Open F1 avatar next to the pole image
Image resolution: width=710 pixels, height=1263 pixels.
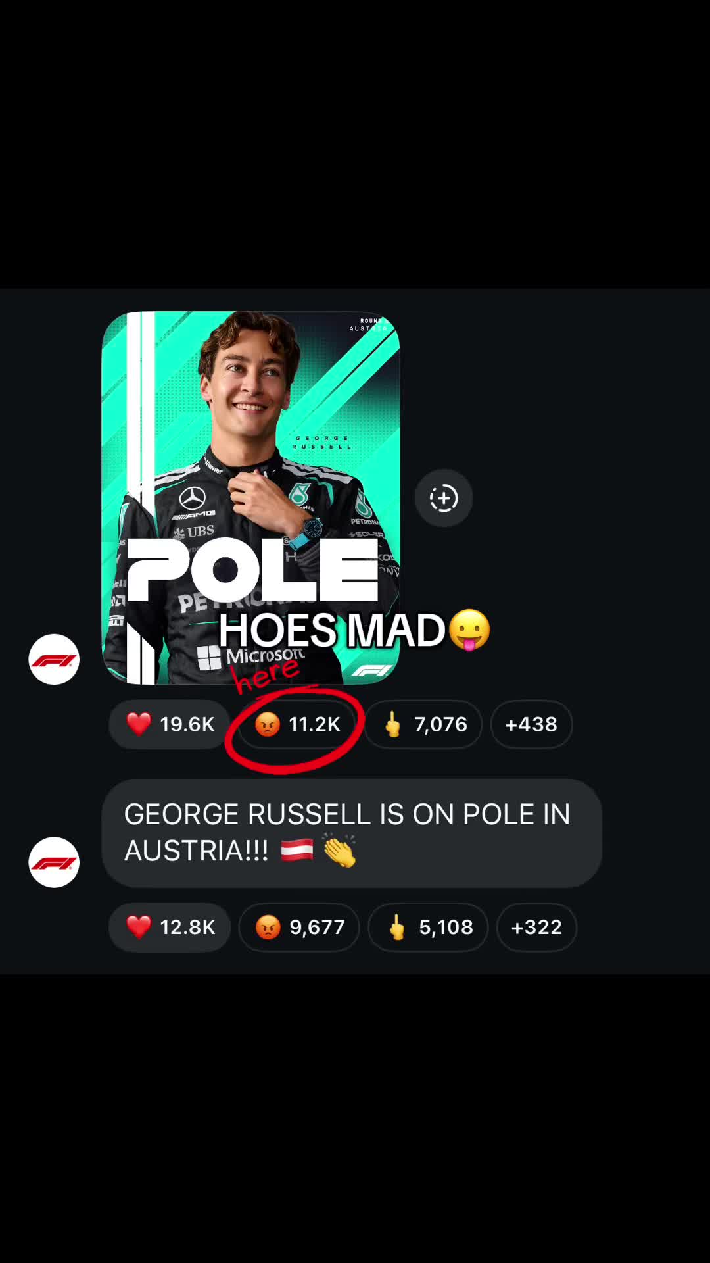click(54, 659)
